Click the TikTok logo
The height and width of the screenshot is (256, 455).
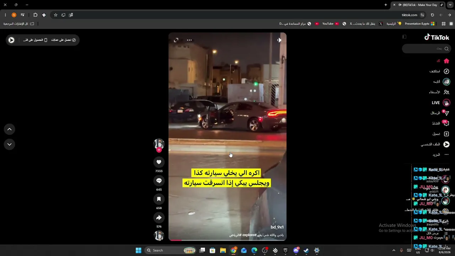coord(437,37)
